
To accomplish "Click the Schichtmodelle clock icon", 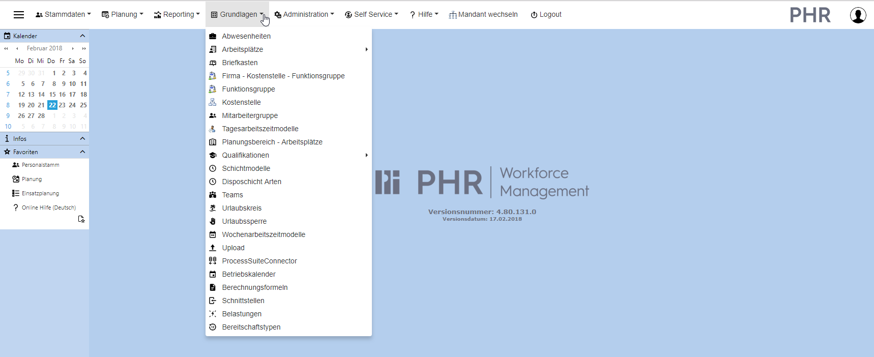I will (213, 168).
